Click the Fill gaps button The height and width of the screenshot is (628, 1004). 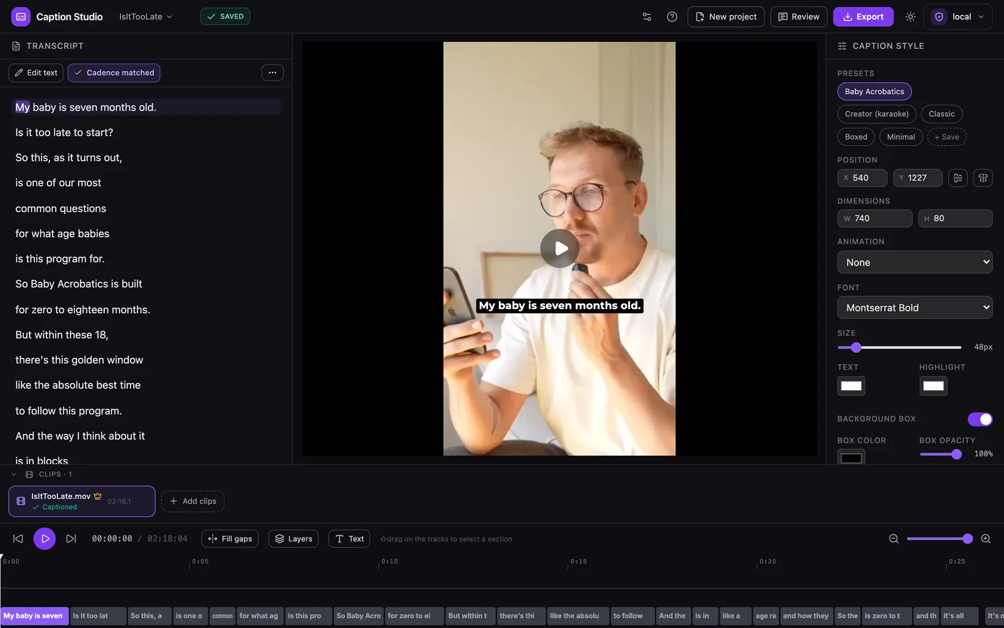[230, 539]
